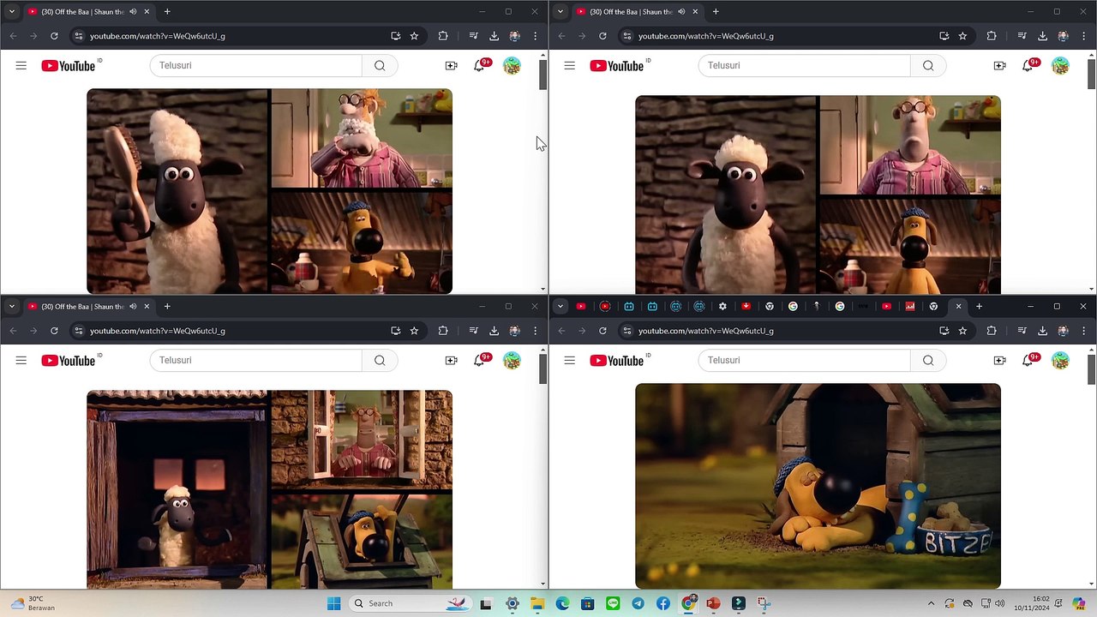Open Downloads in the bottom-right browser window

[x=1042, y=331]
